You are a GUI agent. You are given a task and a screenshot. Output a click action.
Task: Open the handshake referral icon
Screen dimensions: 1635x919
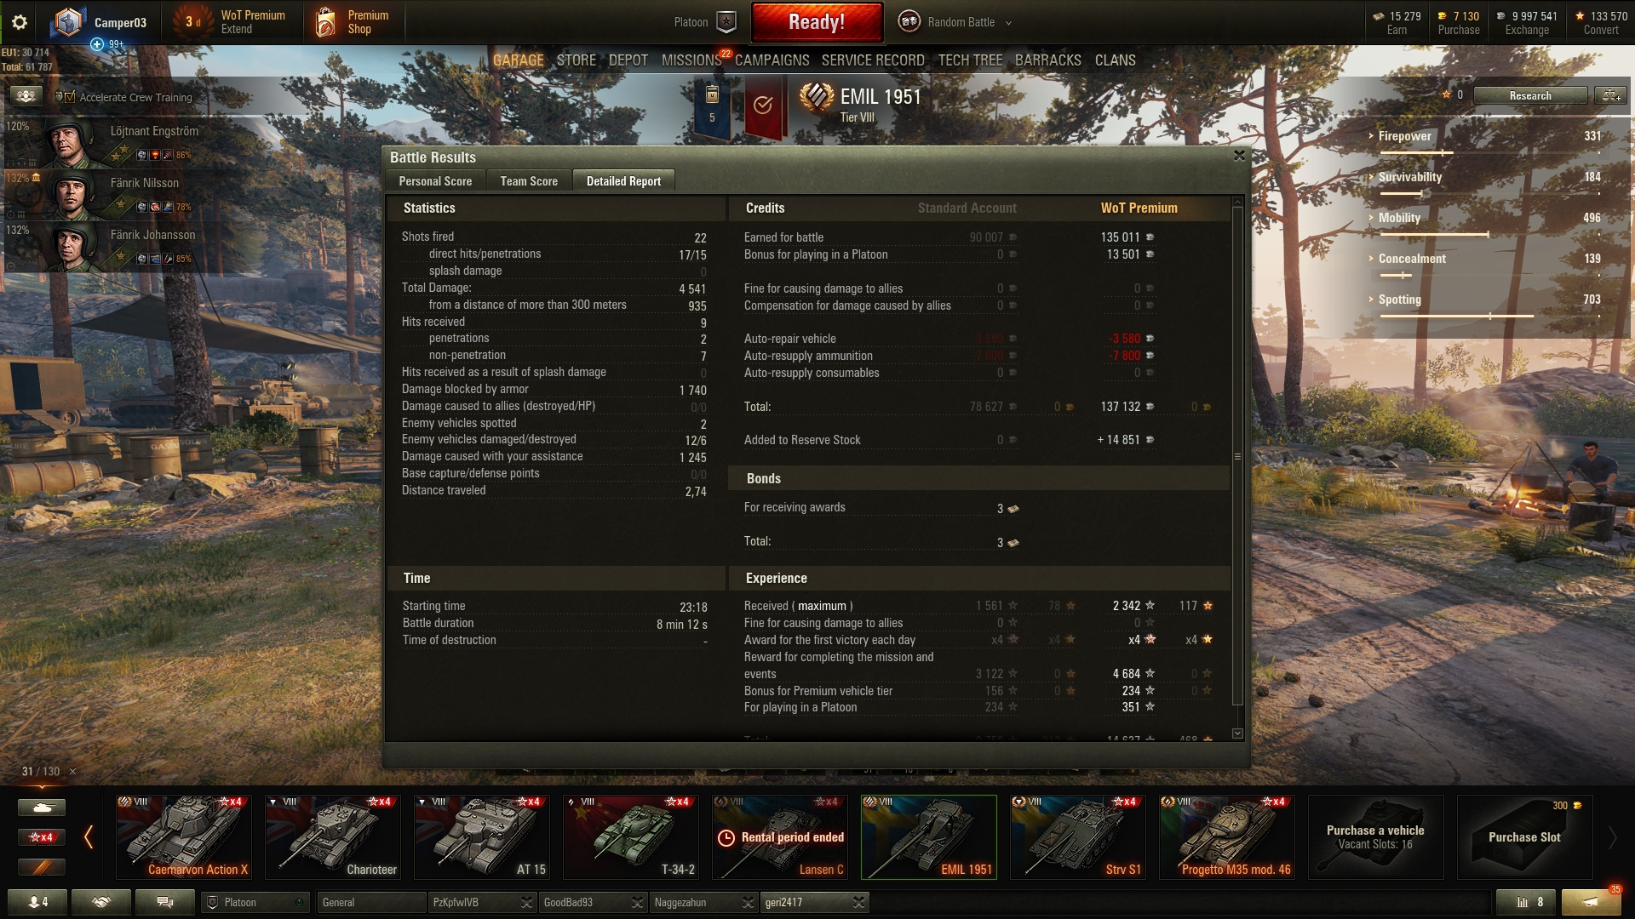101,902
